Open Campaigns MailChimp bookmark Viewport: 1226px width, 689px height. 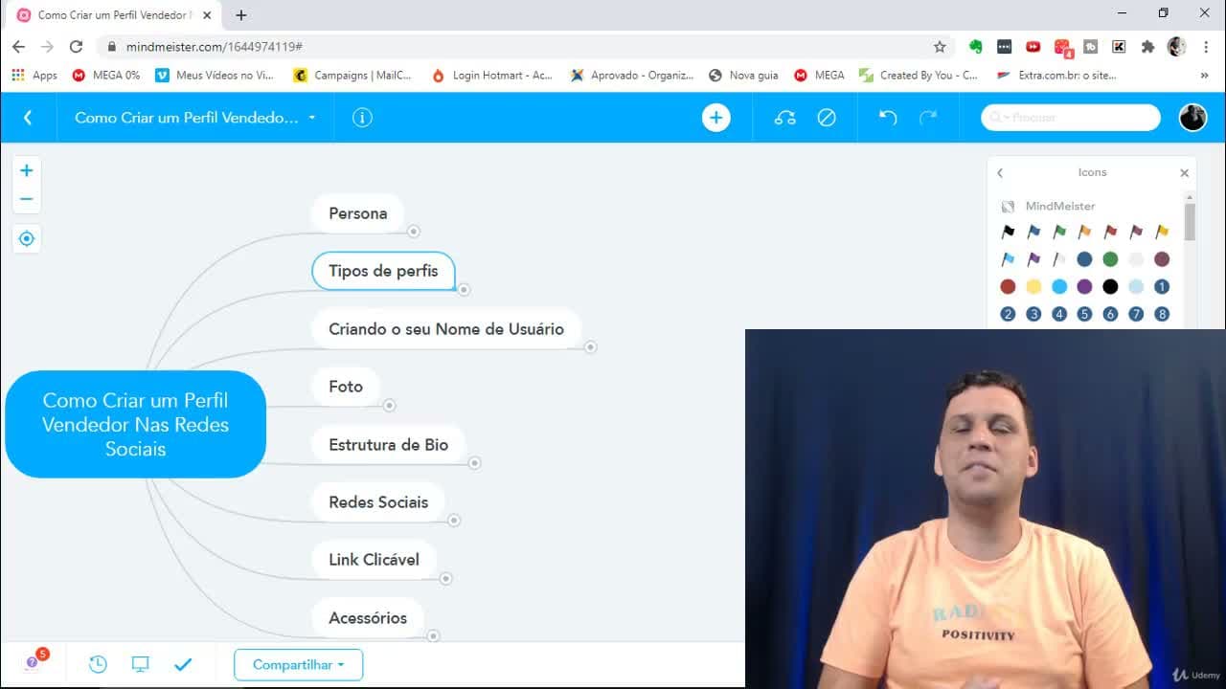click(352, 75)
